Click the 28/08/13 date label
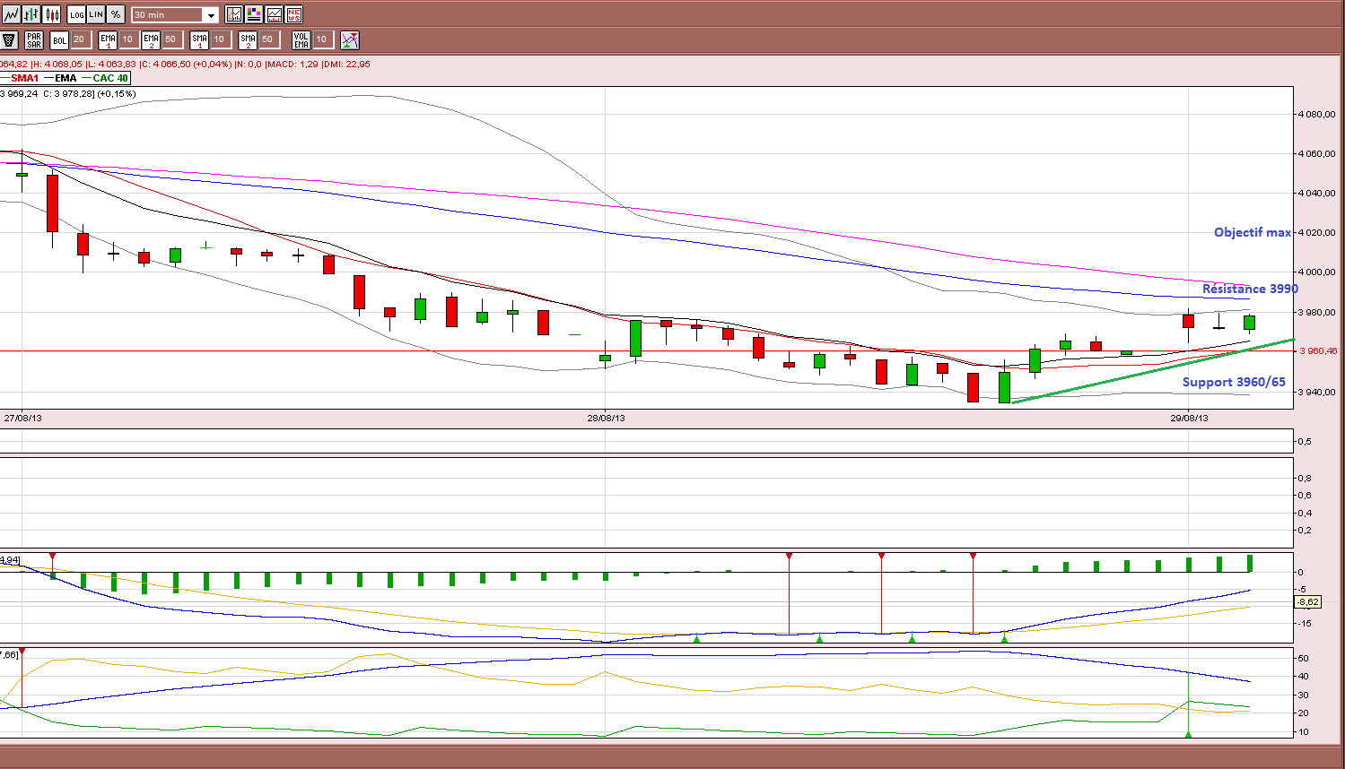This screenshot has height=769, width=1345. (x=607, y=418)
